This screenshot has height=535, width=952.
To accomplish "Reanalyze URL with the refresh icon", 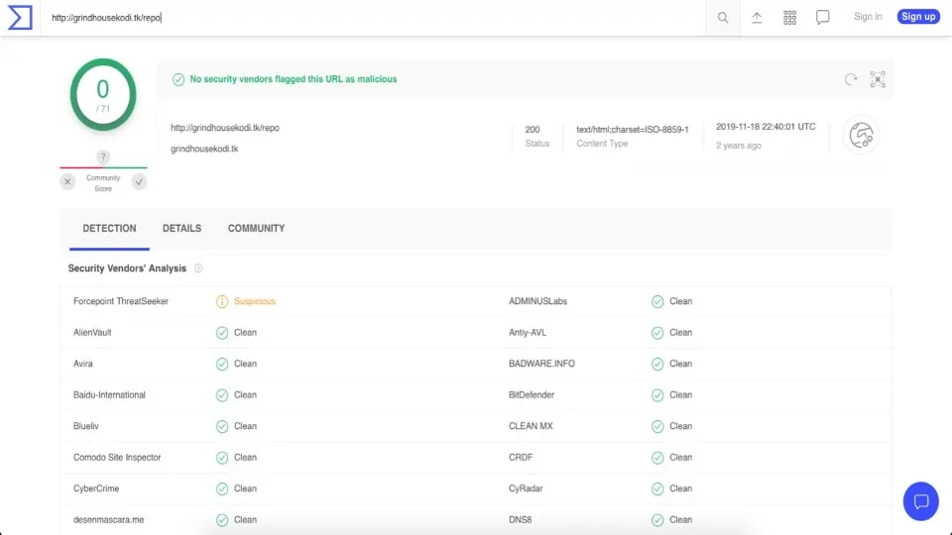I will coord(851,79).
